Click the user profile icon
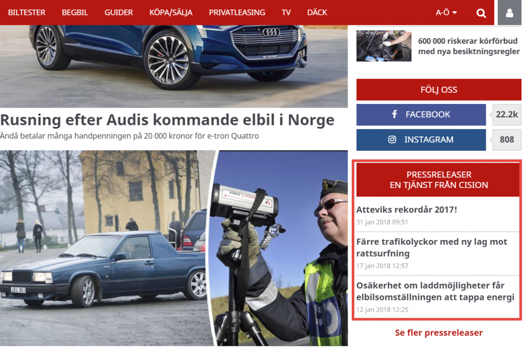The height and width of the screenshot is (350, 525). pos(509,13)
